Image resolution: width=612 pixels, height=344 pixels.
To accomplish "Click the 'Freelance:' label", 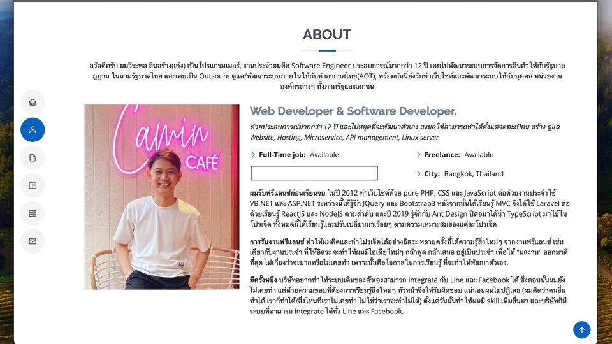I will click(x=442, y=155).
